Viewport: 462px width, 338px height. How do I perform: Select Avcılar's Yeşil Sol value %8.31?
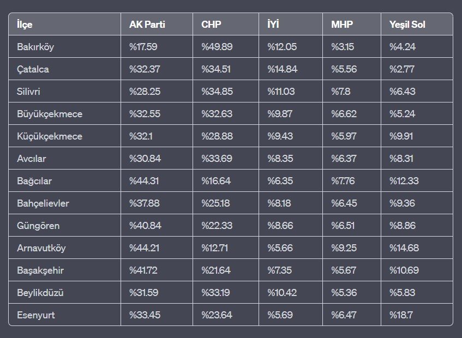(x=402, y=159)
